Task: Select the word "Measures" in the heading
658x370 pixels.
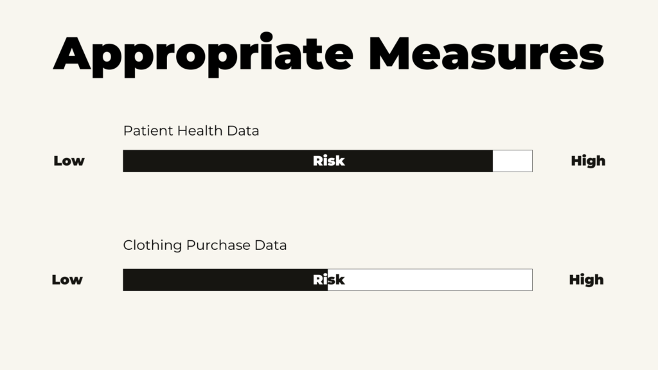Action: point(486,54)
